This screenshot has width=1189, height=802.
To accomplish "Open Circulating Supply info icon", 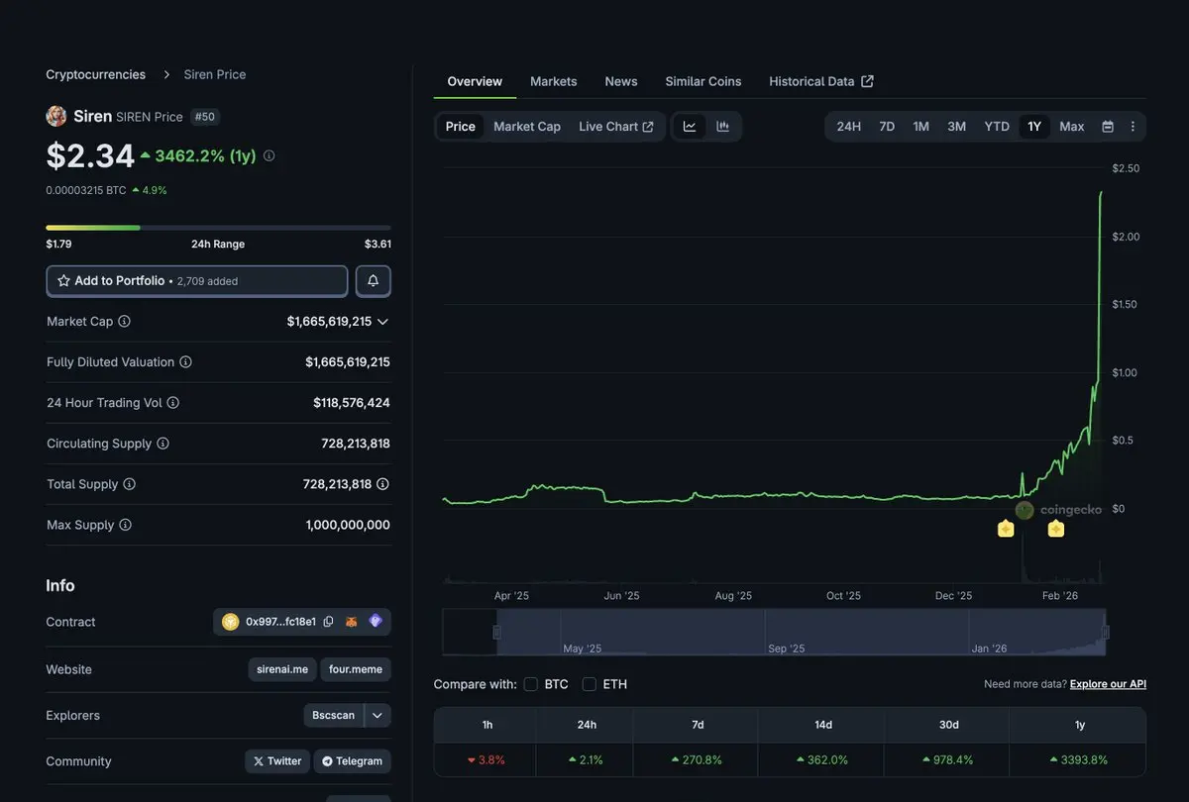I will (162, 444).
